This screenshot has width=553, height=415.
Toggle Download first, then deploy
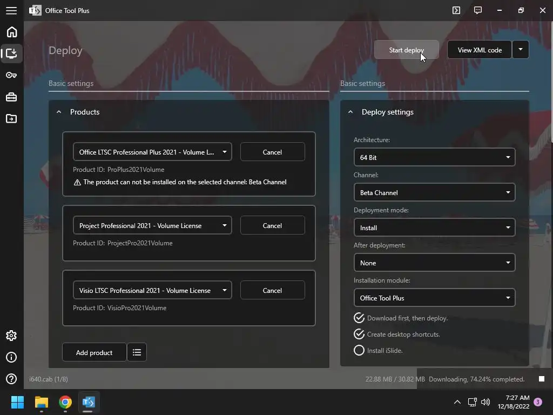(x=359, y=318)
